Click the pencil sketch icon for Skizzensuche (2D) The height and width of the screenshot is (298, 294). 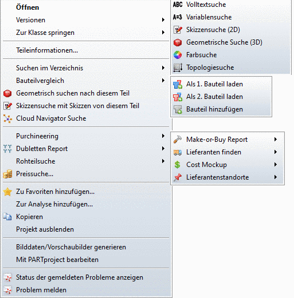tap(178, 30)
